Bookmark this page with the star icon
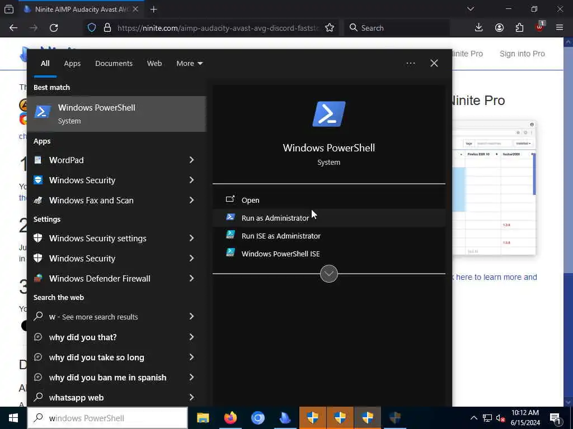Image resolution: width=573 pixels, height=429 pixels. tap(329, 28)
